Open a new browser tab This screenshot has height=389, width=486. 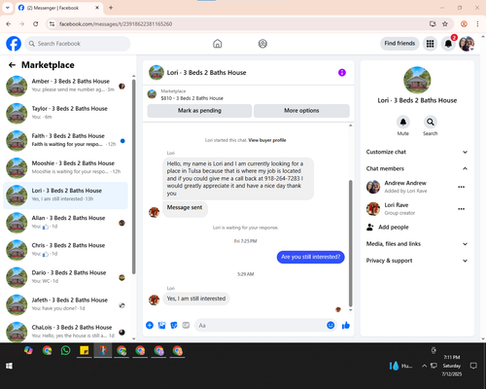click(111, 8)
